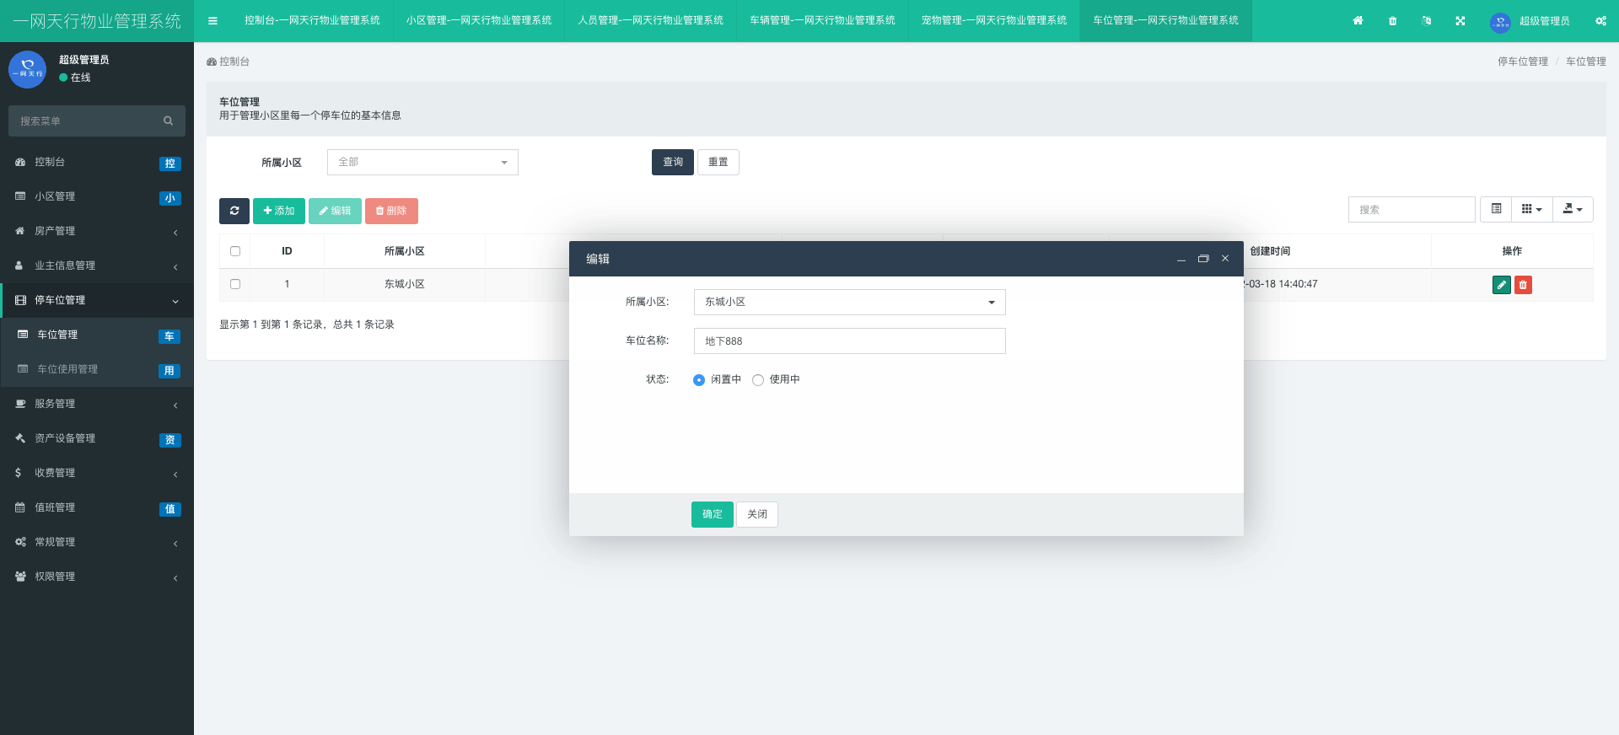Open the 所属小区 dropdown in edit dialog

click(849, 302)
